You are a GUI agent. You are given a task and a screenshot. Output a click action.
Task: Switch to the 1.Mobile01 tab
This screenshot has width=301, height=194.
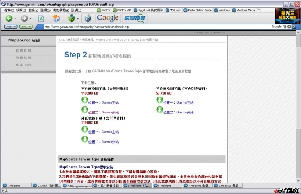coord(16,186)
